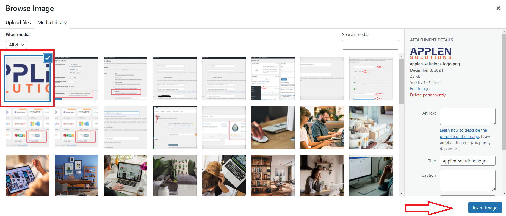The image size is (506, 216).
Task: Click the Edit Image link
Action: click(x=419, y=89)
